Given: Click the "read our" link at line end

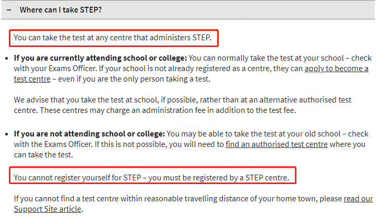Looking at the screenshot, I should click(x=359, y=199).
